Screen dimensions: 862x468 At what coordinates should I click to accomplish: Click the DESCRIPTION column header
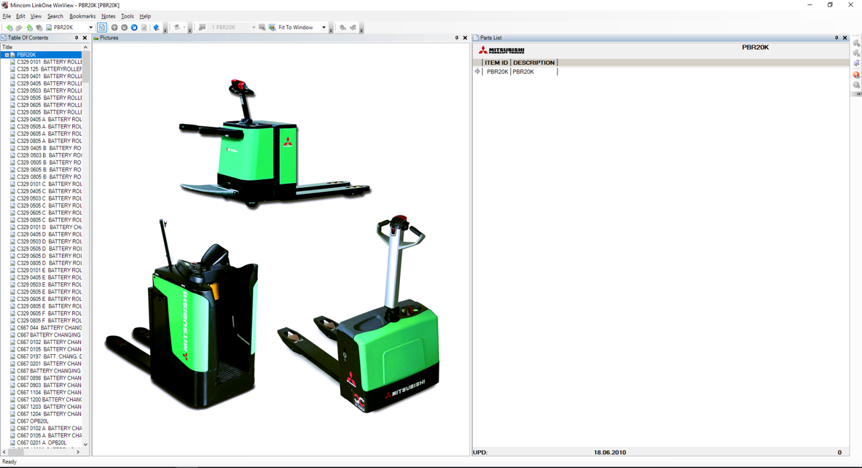(x=534, y=63)
